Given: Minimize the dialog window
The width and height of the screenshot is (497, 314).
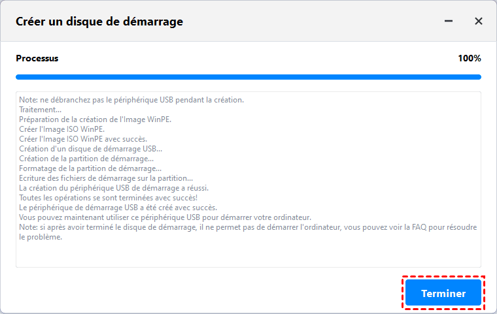Looking at the screenshot, I should click(x=449, y=22).
